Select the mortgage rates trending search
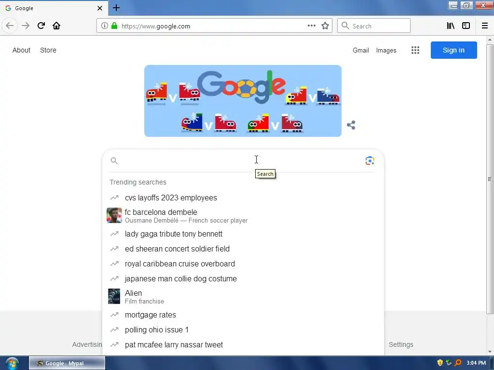Image resolution: width=494 pixels, height=370 pixels. (243, 315)
